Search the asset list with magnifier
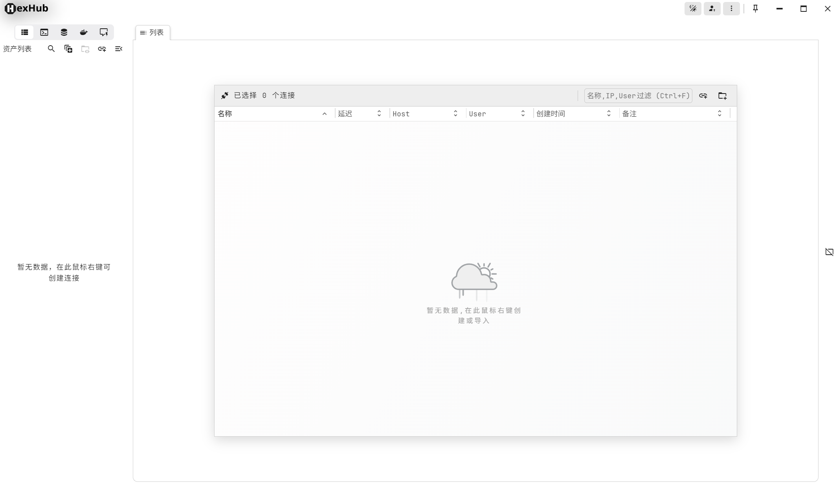 pyautogui.click(x=51, y=49)
